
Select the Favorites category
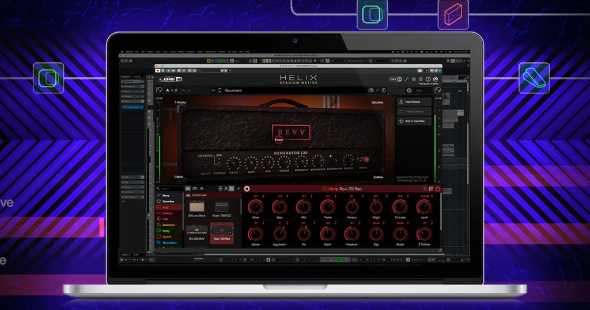click(x=169, y=201)
